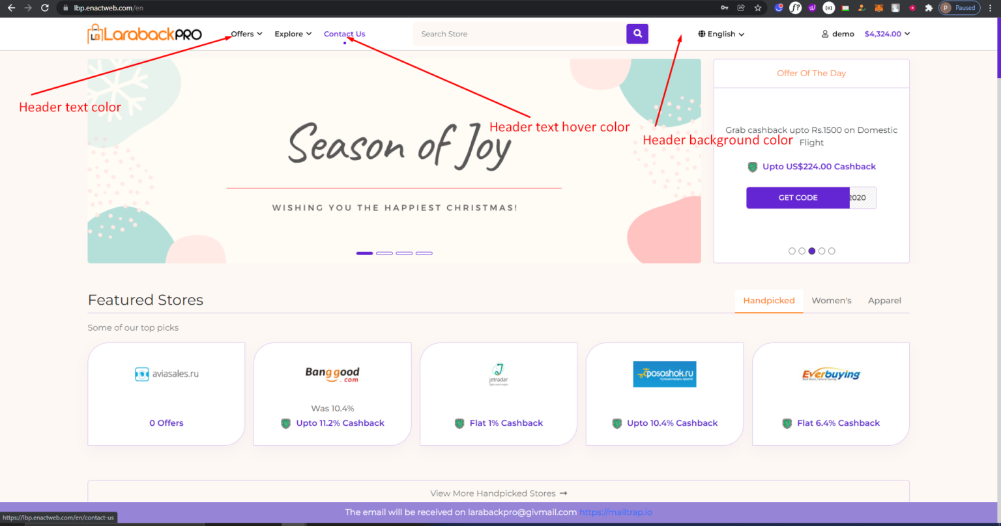Select the last offer pagination dot
The image size is (1001, 526).
(x=832, y=251)
